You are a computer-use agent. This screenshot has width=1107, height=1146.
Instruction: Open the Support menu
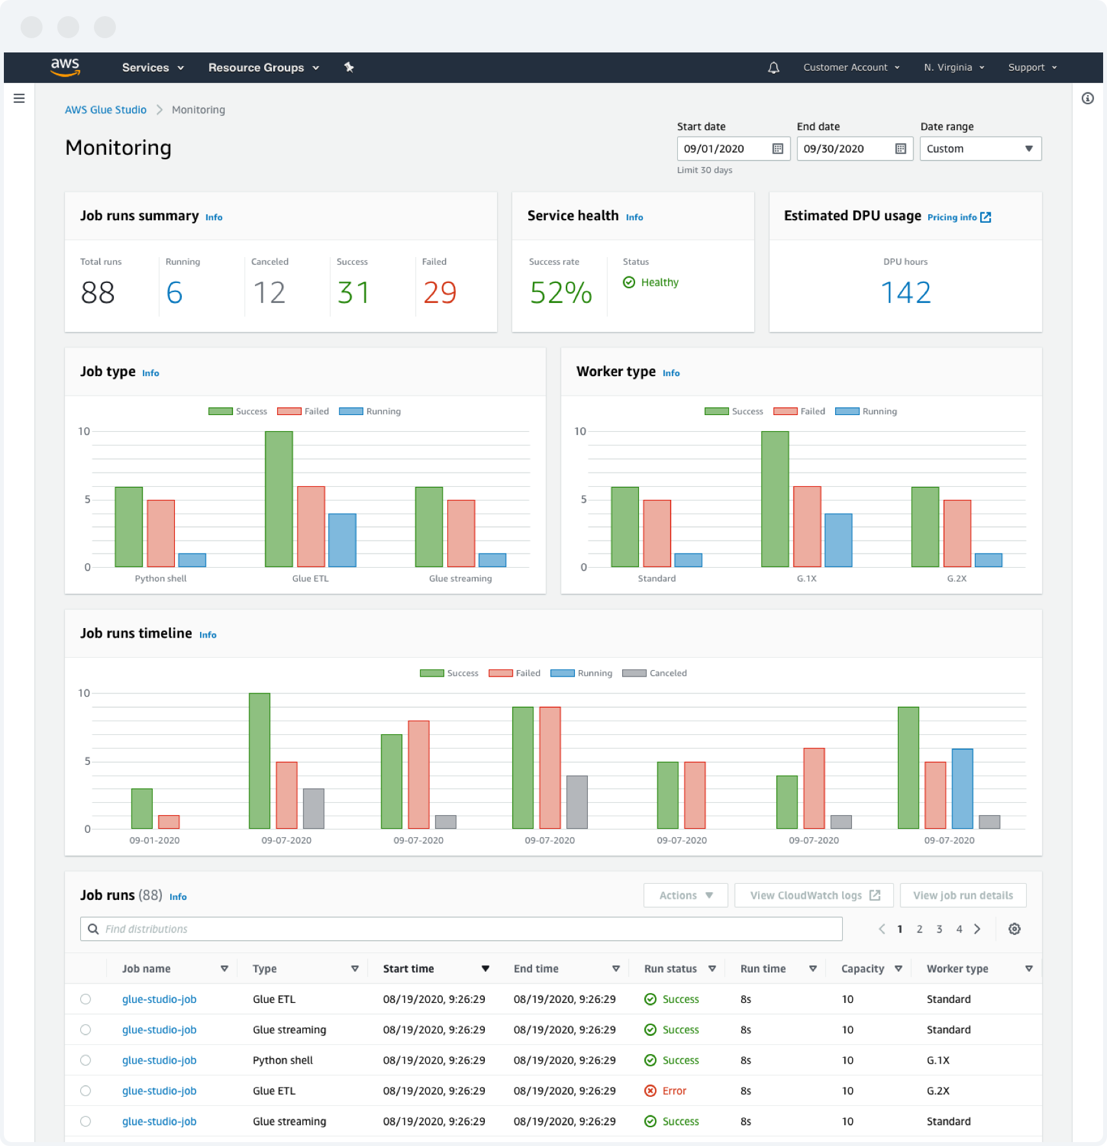pyautogui.click(x=1032, y=67)
